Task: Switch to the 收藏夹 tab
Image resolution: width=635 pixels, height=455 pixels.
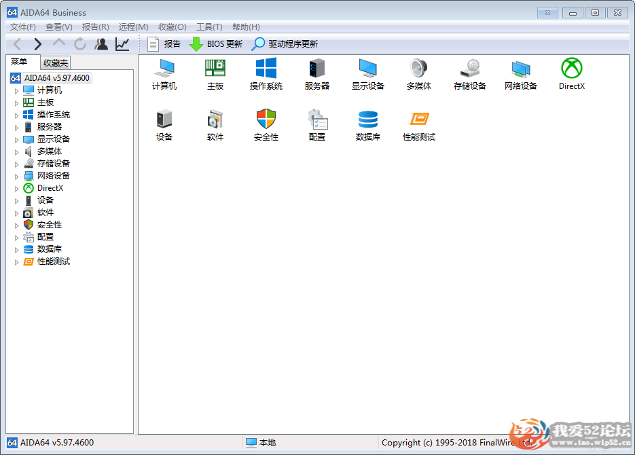Action: point(56,62)
